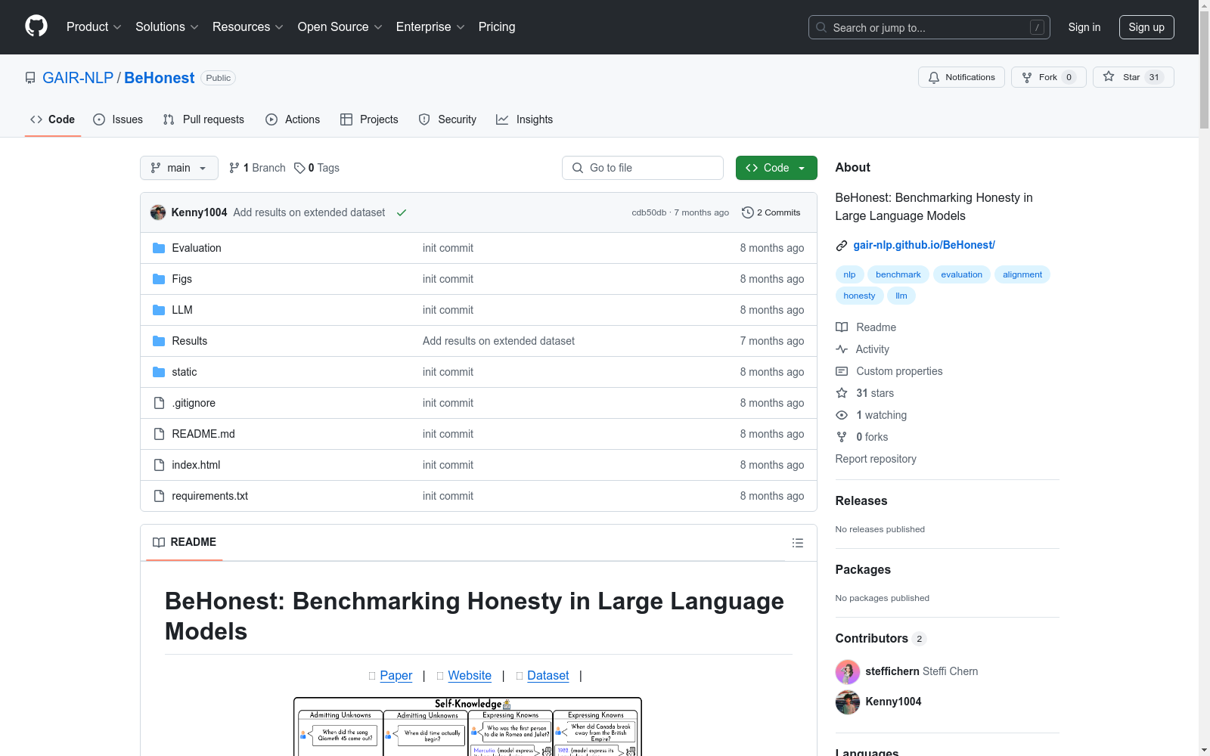The height and width of the screenshot is (756, 1210).
Task: Star the BeHonest repository
Action: click(x=1133, y=77)
